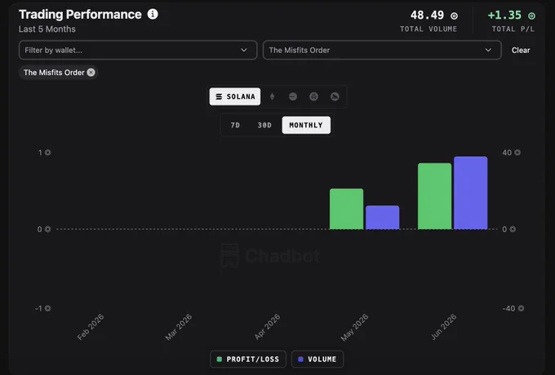Image resolution: width=555 pixels, height=375 pixels.
Task: Click the green profit bar for May 2026
Action: pos(347,209)
